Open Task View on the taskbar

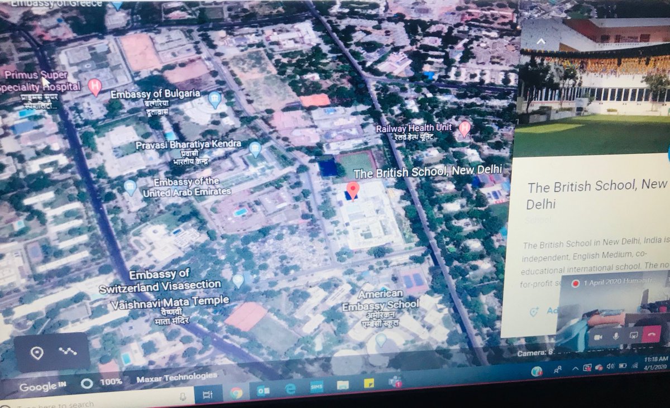point(207,394)
